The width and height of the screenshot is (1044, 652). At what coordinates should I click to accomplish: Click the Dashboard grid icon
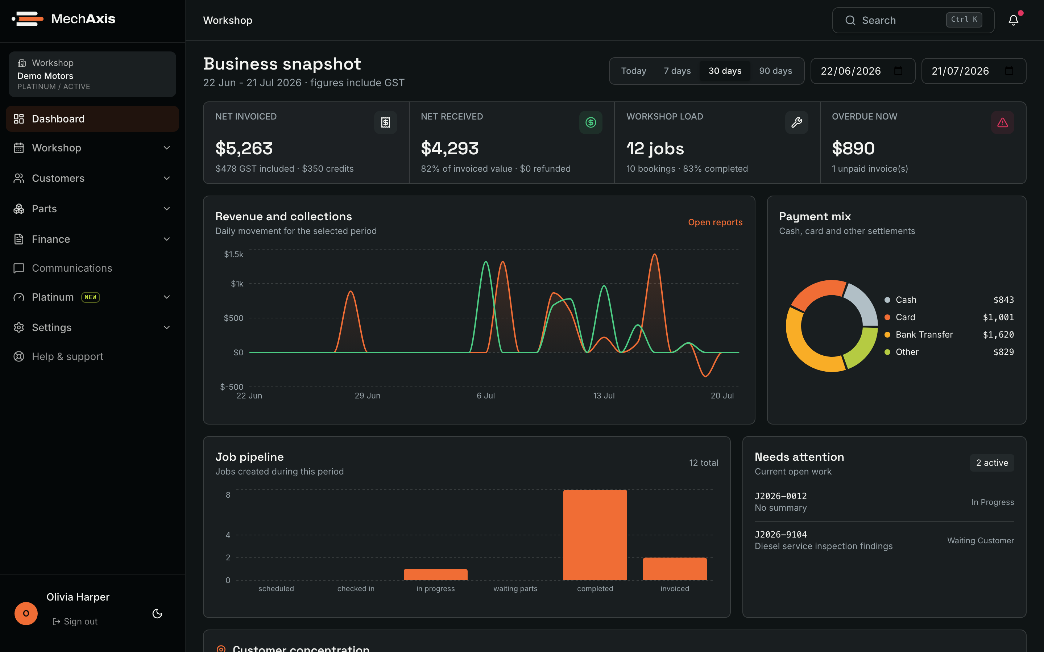point(18,118)
